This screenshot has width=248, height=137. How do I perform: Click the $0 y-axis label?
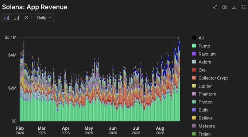(x=14, y=121)
